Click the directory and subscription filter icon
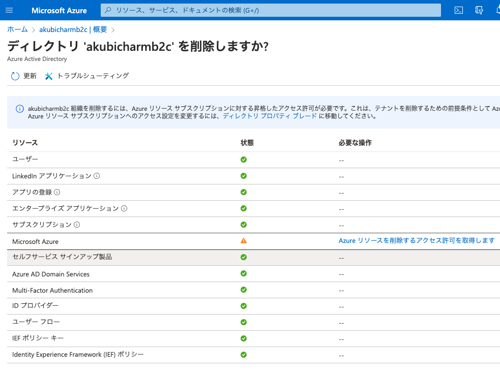 tap(478, 10)
